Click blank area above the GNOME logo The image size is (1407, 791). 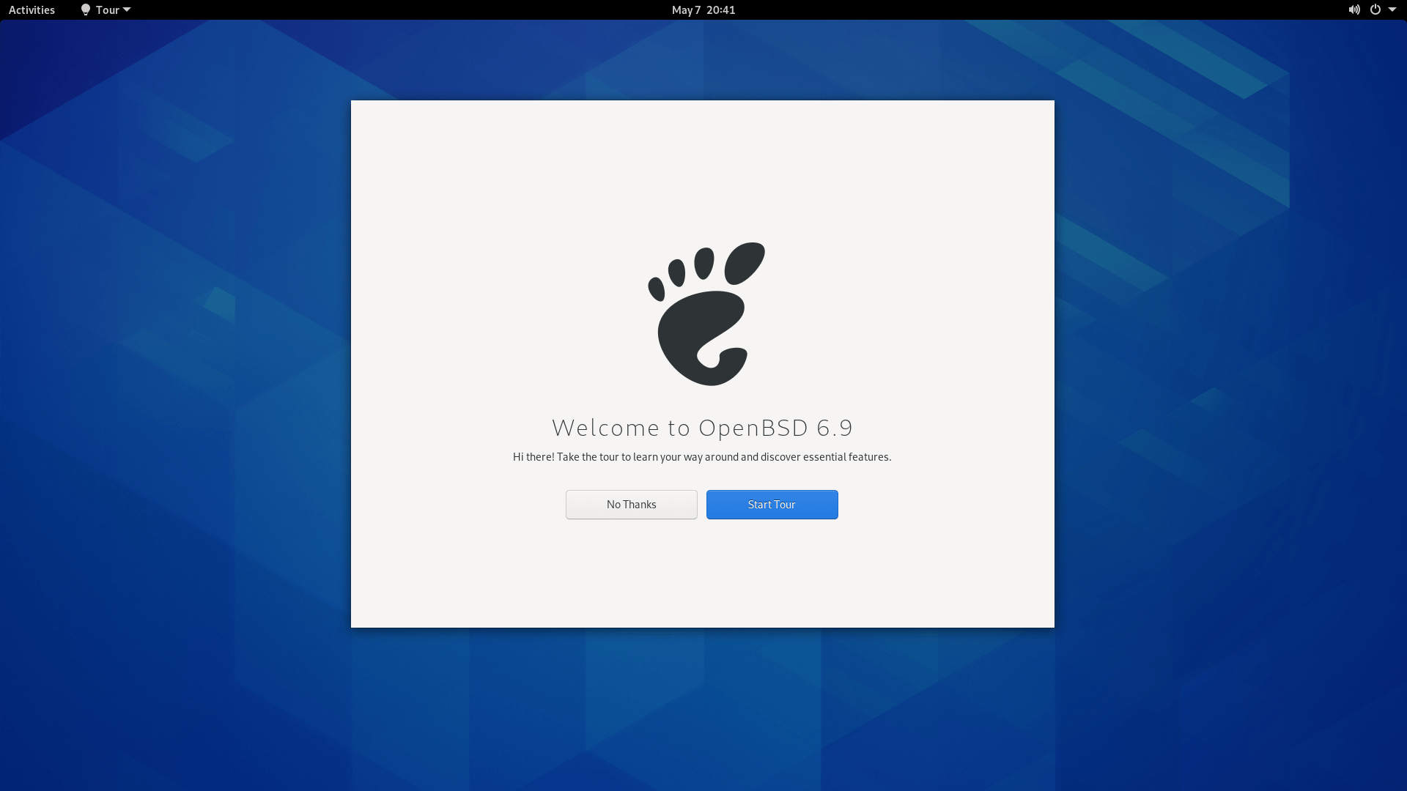(702, 168)
